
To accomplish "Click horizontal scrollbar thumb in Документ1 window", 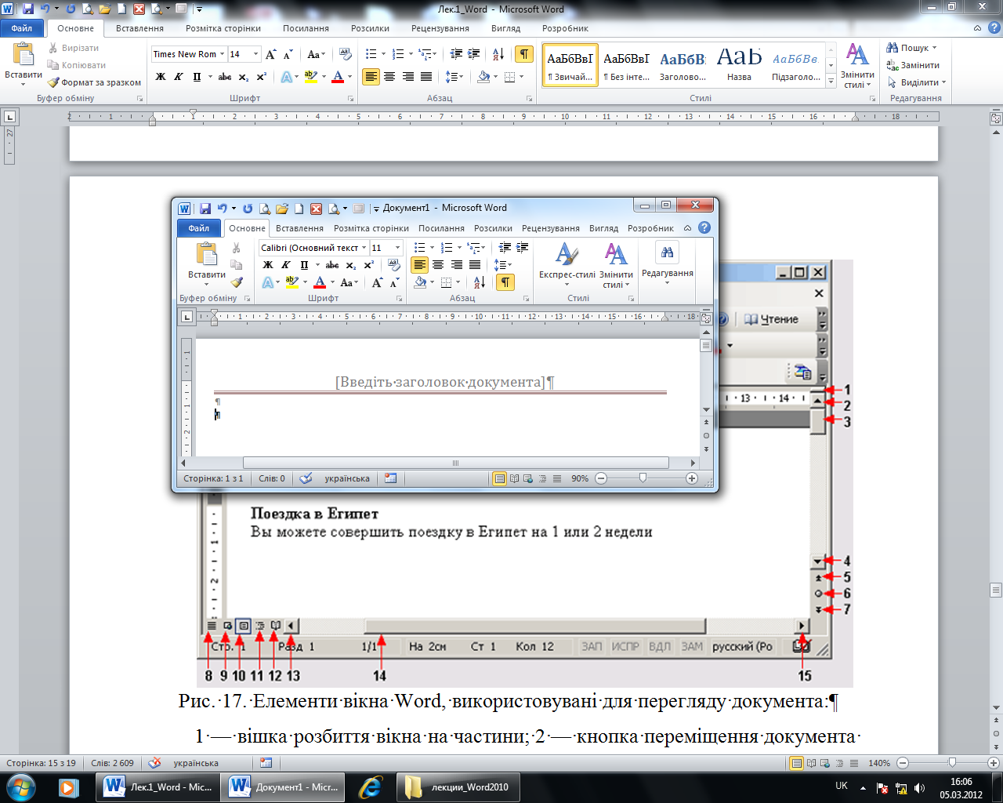I will (456, 463).
